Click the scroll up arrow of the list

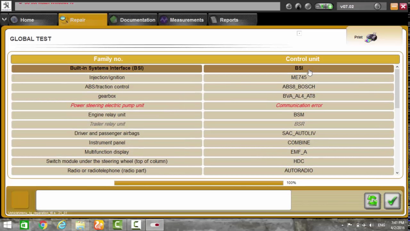(x=397, y=67)
